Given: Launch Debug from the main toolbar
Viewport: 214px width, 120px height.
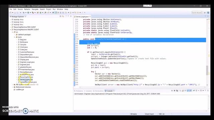Looking at the screenshot, I should [24, 13].
